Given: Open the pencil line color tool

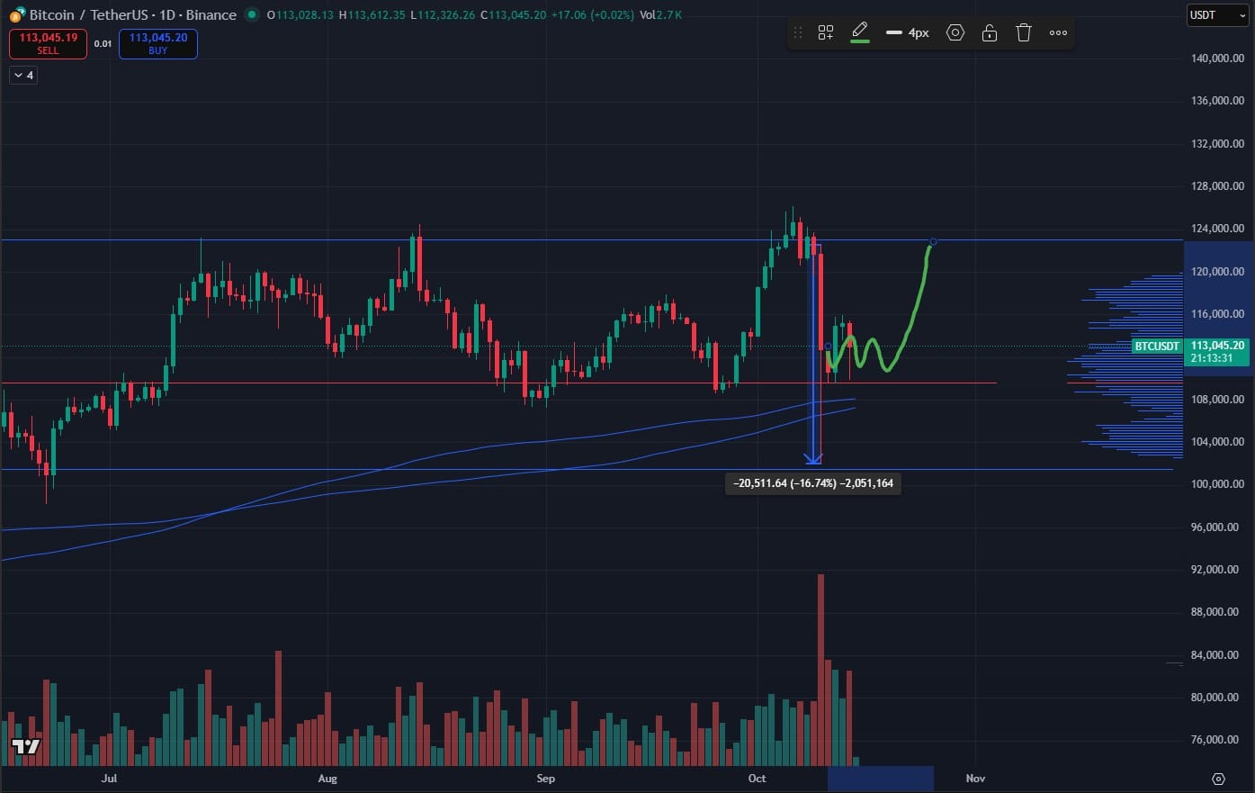Looking at the screenshot, I should tap(859, 32).
